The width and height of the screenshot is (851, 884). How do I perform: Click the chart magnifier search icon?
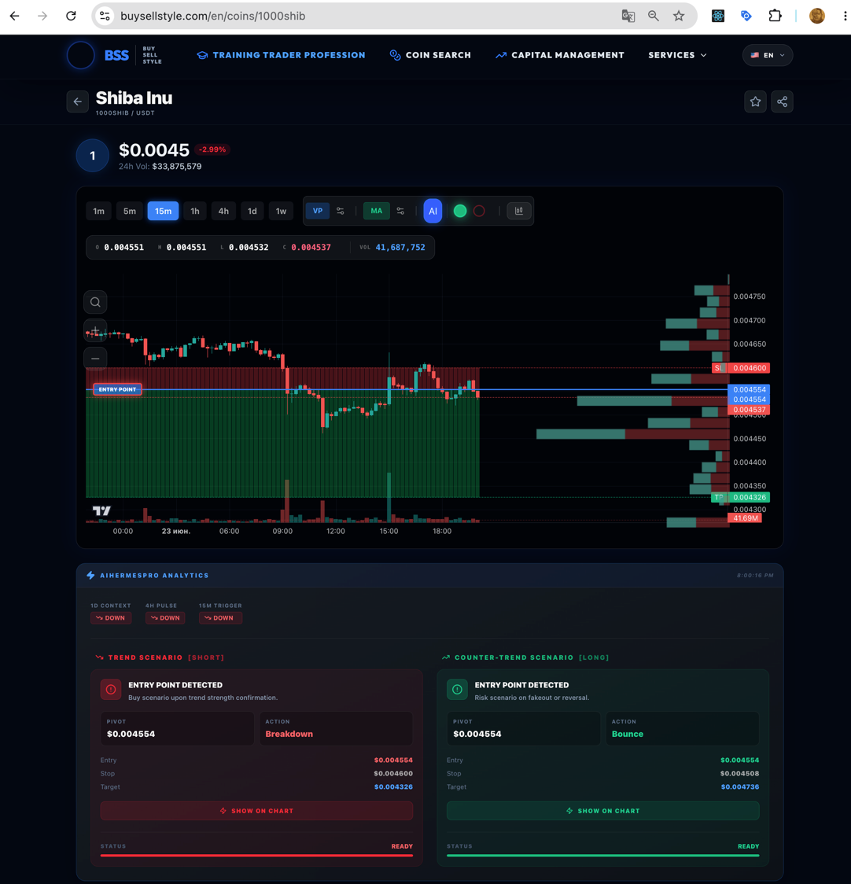coord(95,302)
